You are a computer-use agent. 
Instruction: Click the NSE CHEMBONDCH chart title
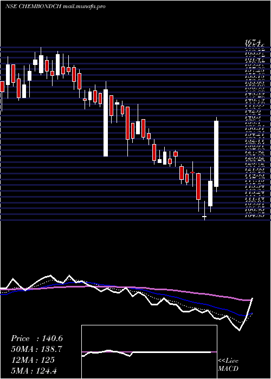click(x=55, y=6)
